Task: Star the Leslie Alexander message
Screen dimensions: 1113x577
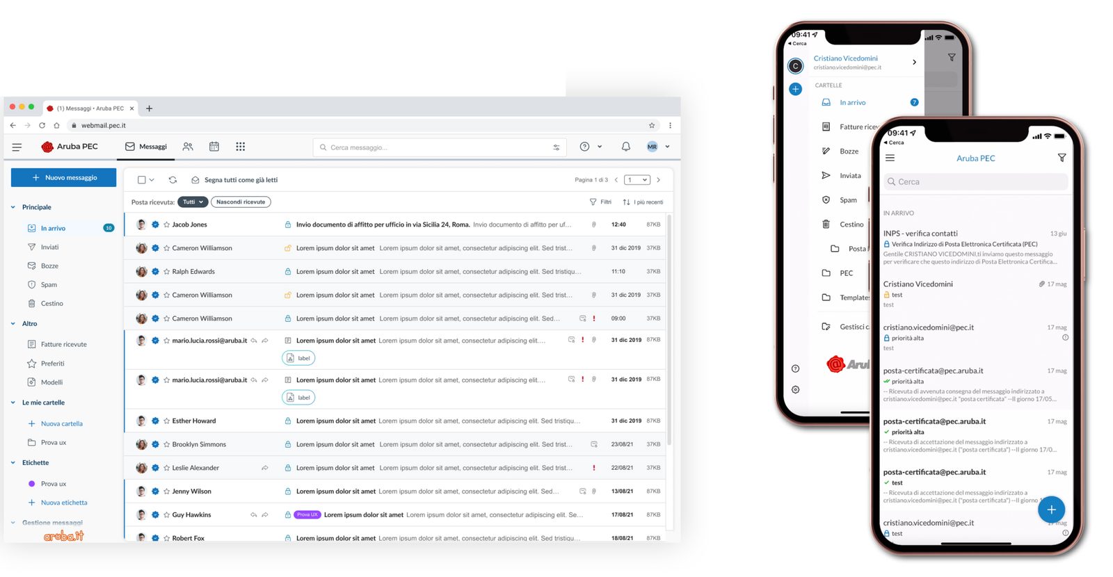Action: tap(167, 468)
